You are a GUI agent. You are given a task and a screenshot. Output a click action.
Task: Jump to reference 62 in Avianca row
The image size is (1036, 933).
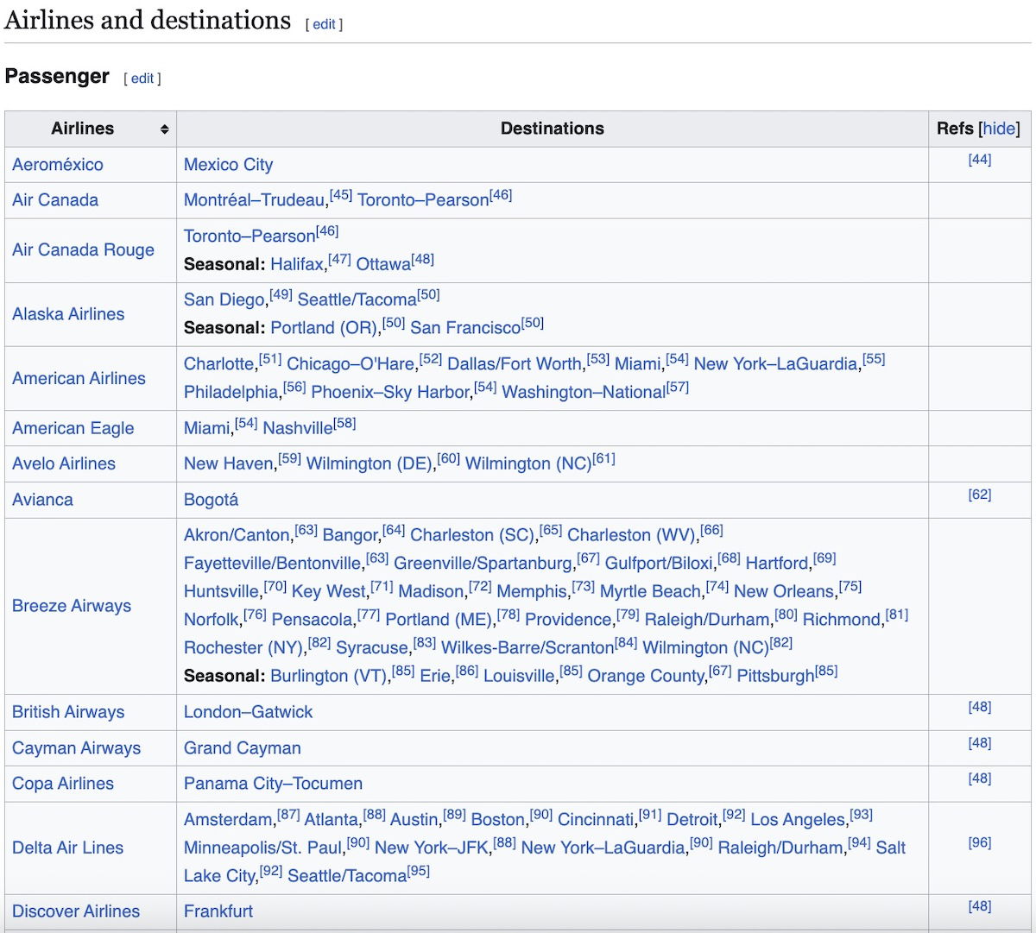pos(979,495)
